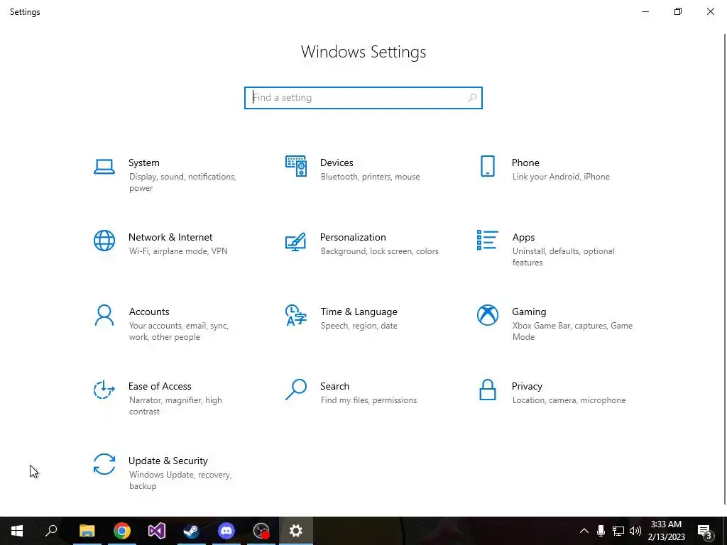This screenshot has width=727, height=545.
Task: Open the Accounts person icon
Action: pyautogui.click(x=104, y=315)
